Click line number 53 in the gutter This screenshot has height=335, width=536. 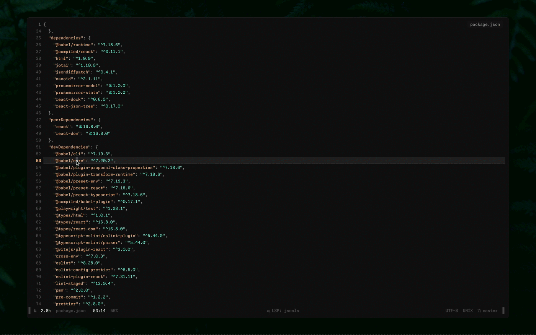pos(38,161)
